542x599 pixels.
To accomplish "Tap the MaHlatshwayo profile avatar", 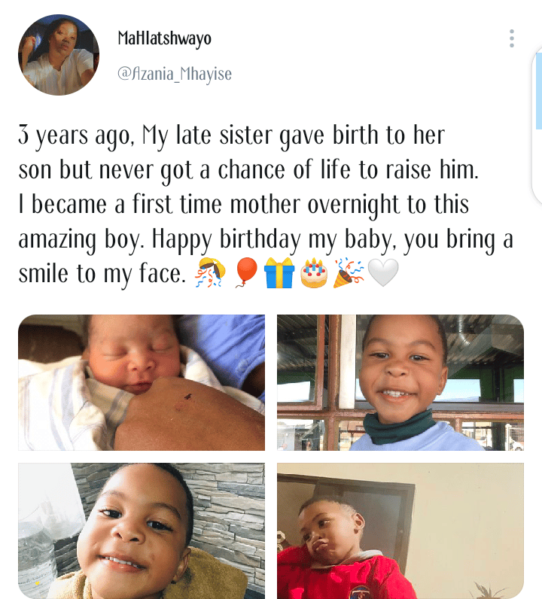I will [x=59, y=55].
